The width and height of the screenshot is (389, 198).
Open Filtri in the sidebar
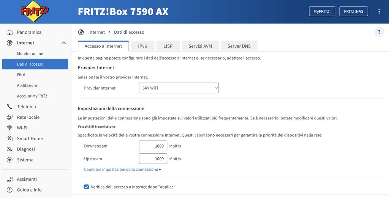point(21,75)
